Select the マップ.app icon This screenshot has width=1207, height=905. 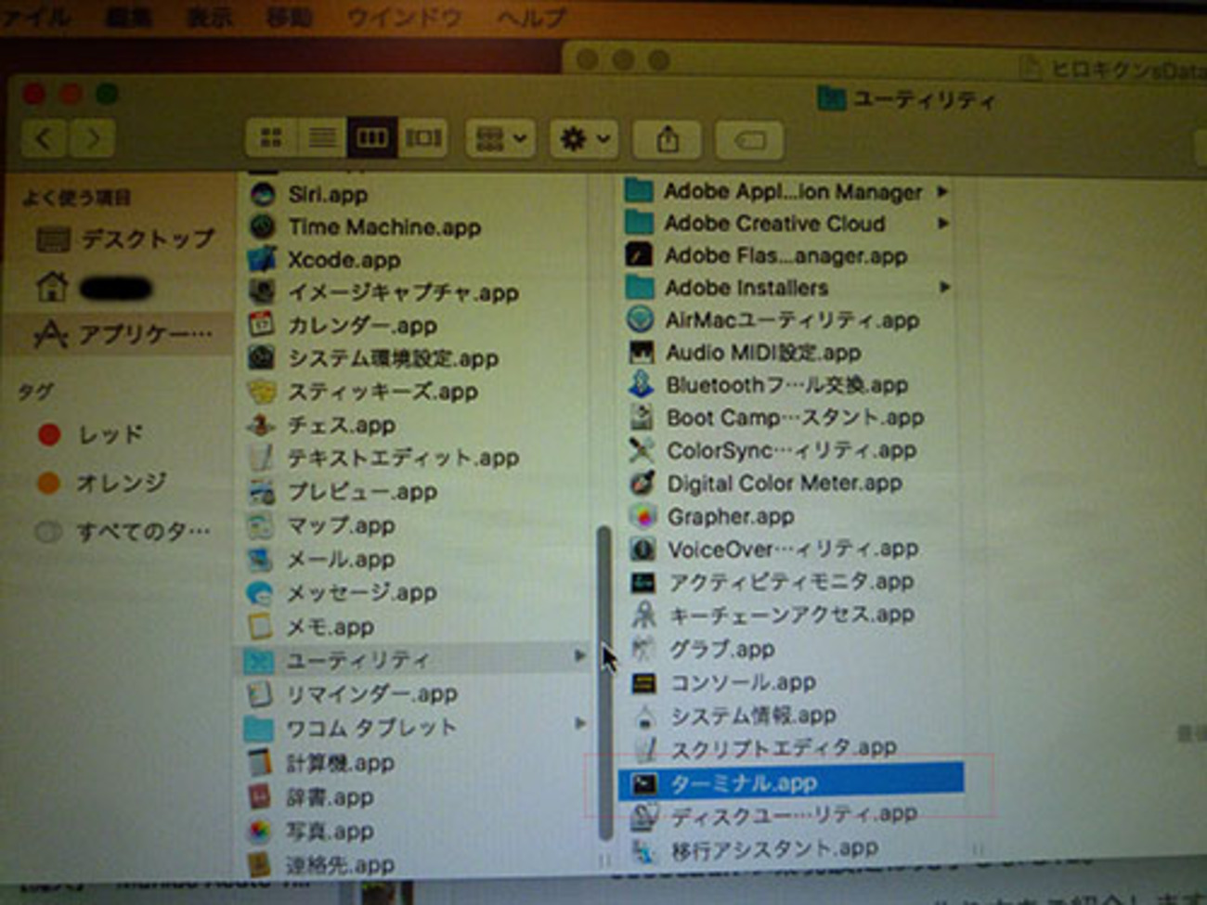pyautogui.click(x=261, y=525)
